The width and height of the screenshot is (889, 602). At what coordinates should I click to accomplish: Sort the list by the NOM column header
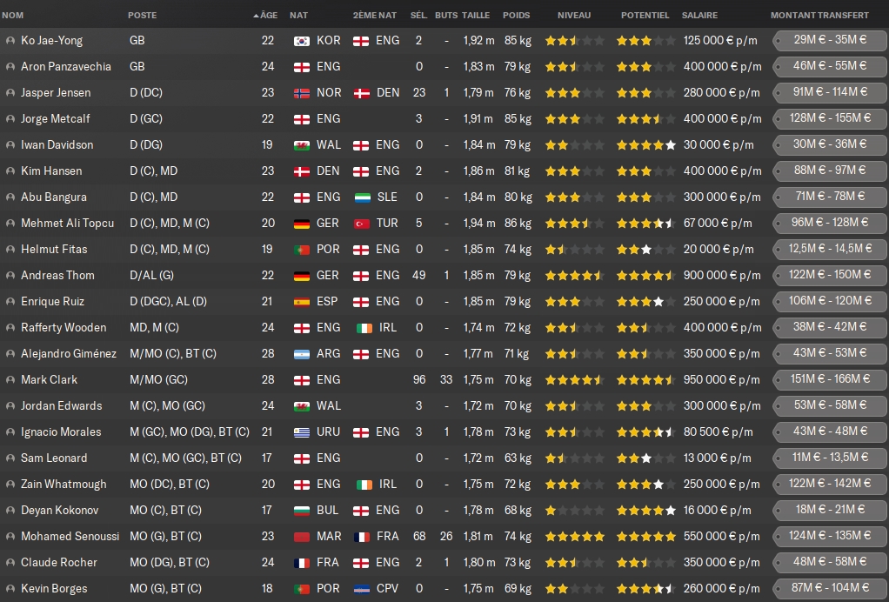click(14, 16)
